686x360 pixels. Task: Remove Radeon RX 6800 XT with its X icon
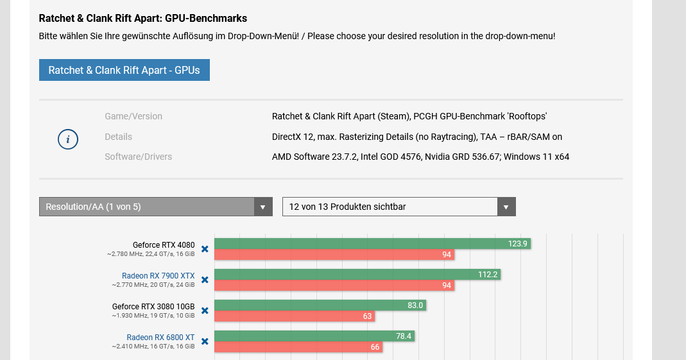coord(205,341)
